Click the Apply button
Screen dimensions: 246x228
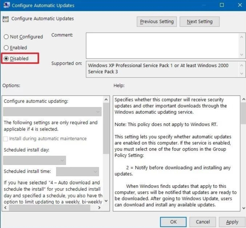pos(232,222)
